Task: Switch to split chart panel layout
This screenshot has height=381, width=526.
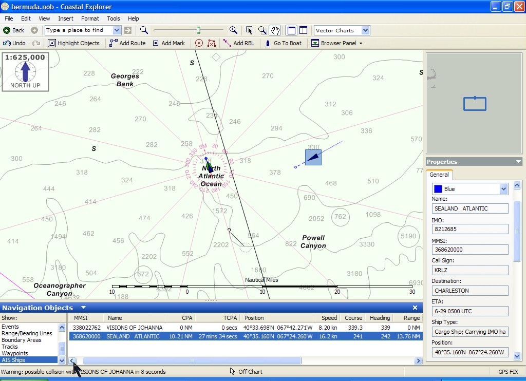Action: 303,30
